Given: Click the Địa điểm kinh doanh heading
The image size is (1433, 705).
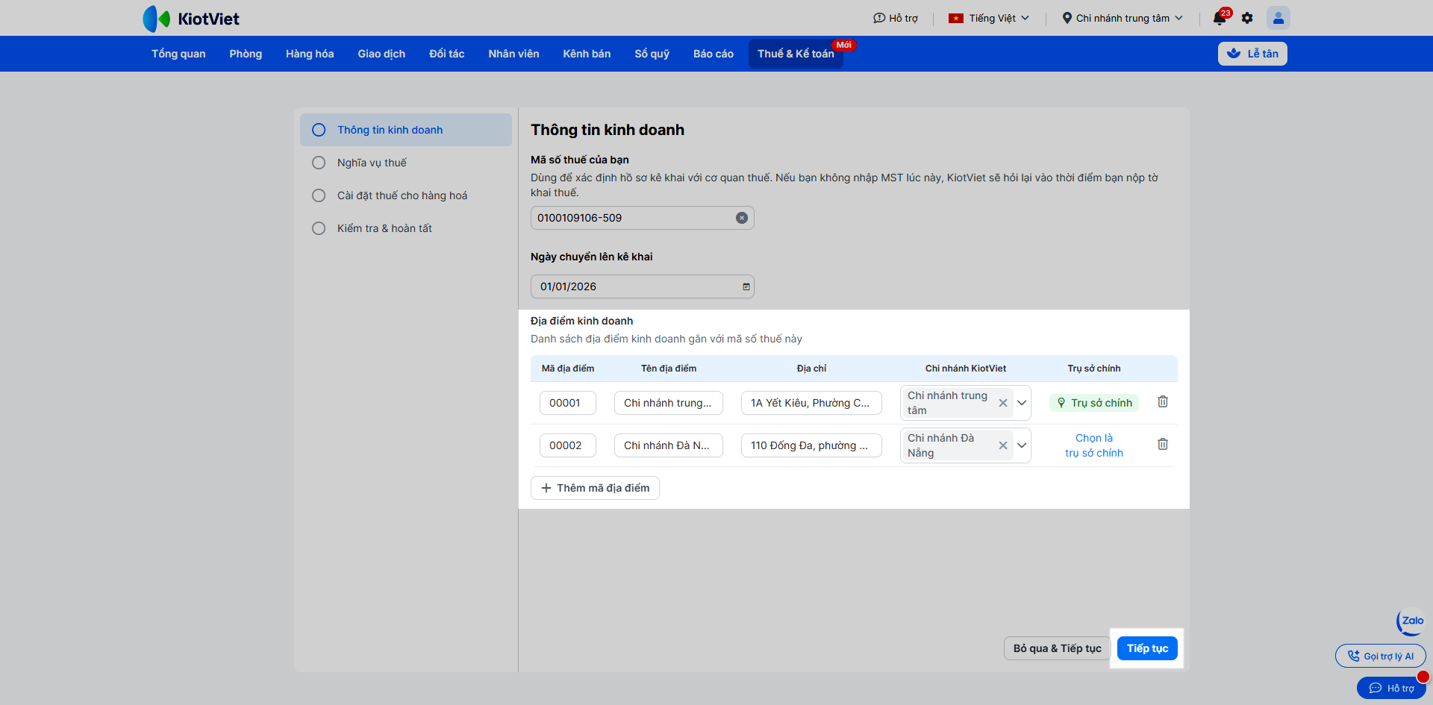Looking at the screenshot, I should pos(582,321).
